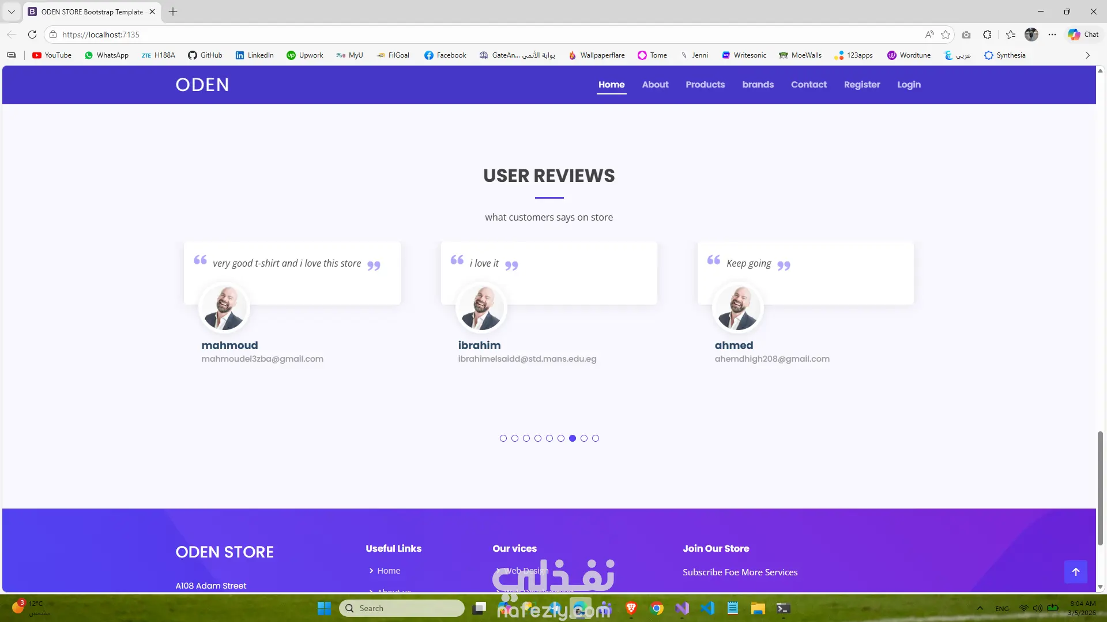Open the browser extensions puzzle icon
This screenshot has width=1107, height=622.
(x=987, y=35)
